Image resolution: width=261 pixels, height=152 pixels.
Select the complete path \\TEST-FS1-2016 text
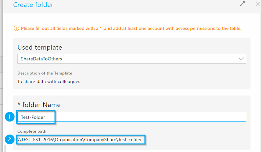[x=79, y=140]
